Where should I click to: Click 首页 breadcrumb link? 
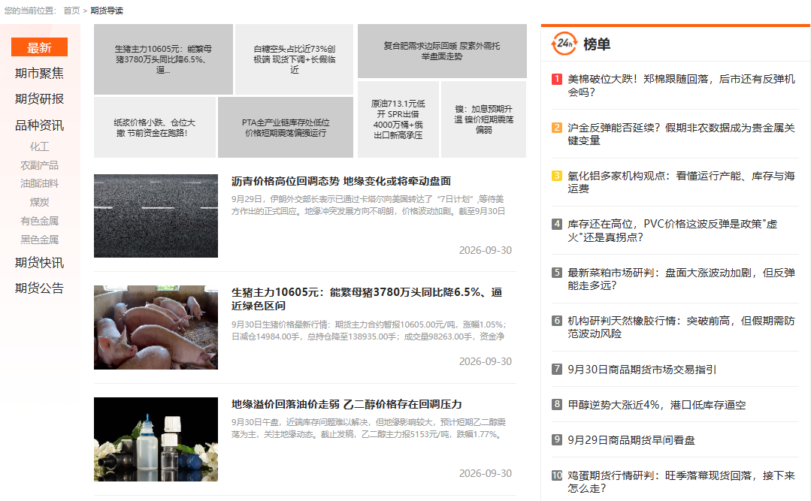point(71,11)
